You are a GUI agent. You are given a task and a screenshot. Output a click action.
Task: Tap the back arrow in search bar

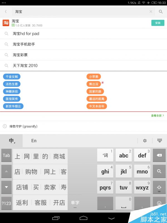(6, 11)
